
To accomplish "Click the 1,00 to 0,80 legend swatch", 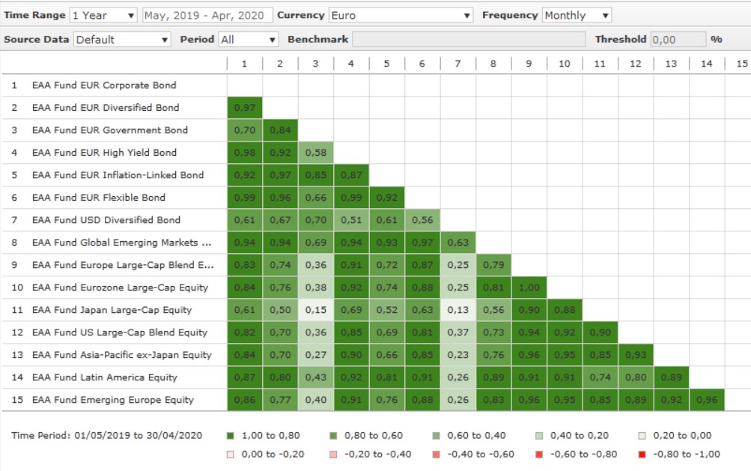I will coord(229,435).
